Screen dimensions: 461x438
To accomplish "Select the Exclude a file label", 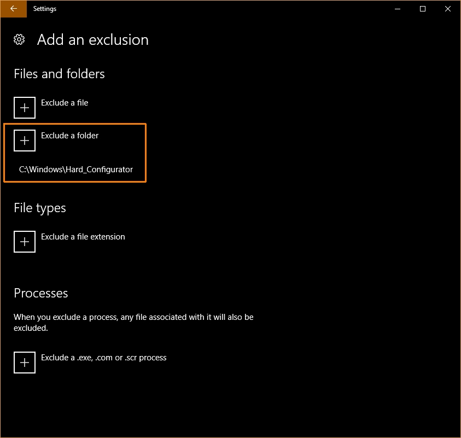I will click(65, 103).
